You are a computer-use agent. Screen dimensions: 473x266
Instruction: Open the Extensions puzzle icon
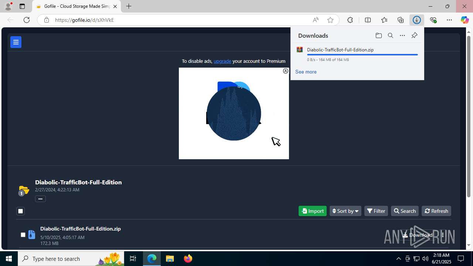(350, 20)
